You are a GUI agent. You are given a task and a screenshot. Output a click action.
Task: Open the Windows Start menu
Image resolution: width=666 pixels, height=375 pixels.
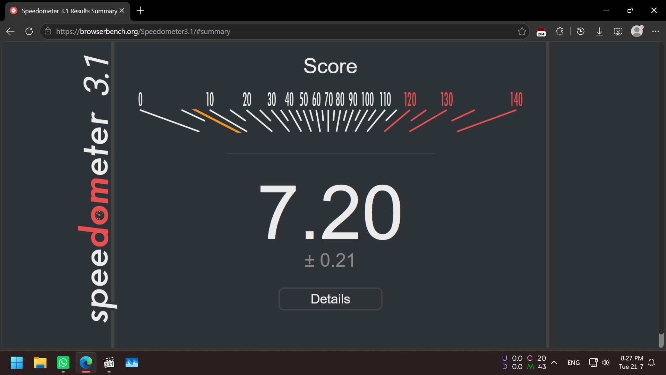coord(17,363)
